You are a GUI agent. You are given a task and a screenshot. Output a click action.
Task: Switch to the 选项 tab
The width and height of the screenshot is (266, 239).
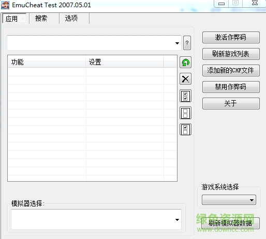point(71,18)
